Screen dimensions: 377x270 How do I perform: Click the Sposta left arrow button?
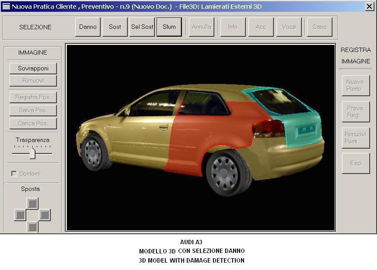[x=20, y=215]
